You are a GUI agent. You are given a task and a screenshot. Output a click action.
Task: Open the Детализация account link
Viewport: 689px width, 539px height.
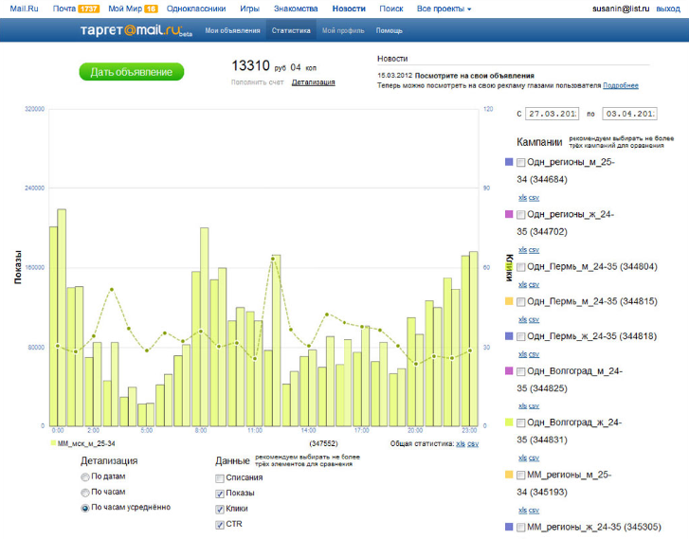click(314, 82)
